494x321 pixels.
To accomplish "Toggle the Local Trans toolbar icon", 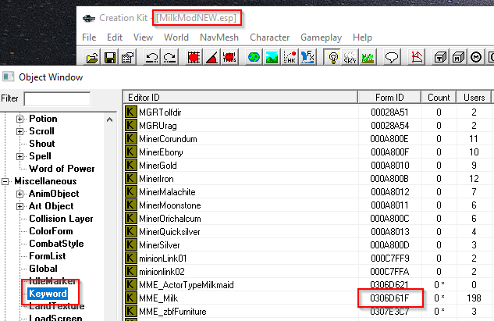I will [x=229, y=57].
